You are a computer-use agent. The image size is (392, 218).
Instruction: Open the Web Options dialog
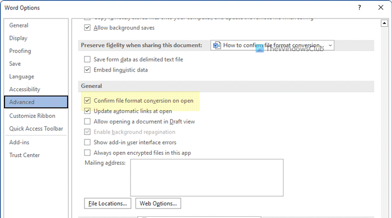click(x=158, y=203)
